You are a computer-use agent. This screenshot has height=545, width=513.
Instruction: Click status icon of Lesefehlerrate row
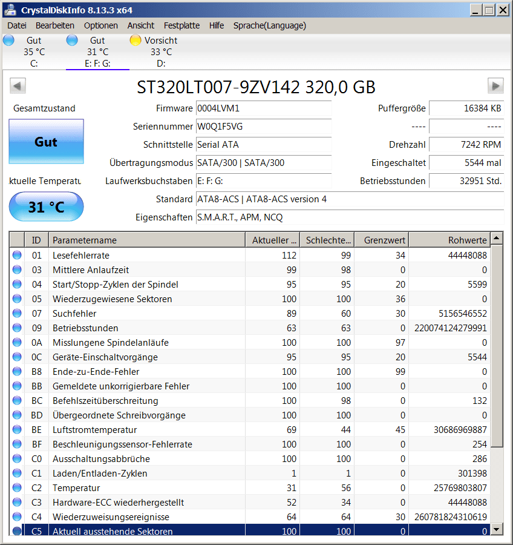pos(17,255)
